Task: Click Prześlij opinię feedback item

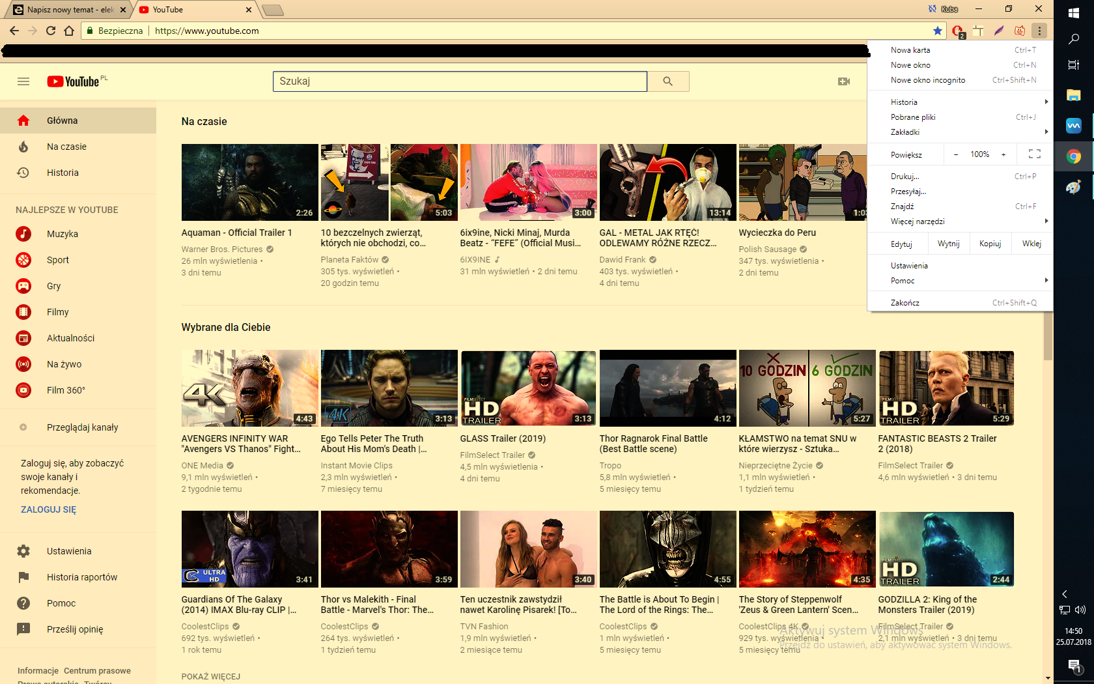Action: click(78, 629)
